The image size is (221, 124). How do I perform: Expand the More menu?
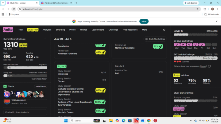tap(145, 30)
